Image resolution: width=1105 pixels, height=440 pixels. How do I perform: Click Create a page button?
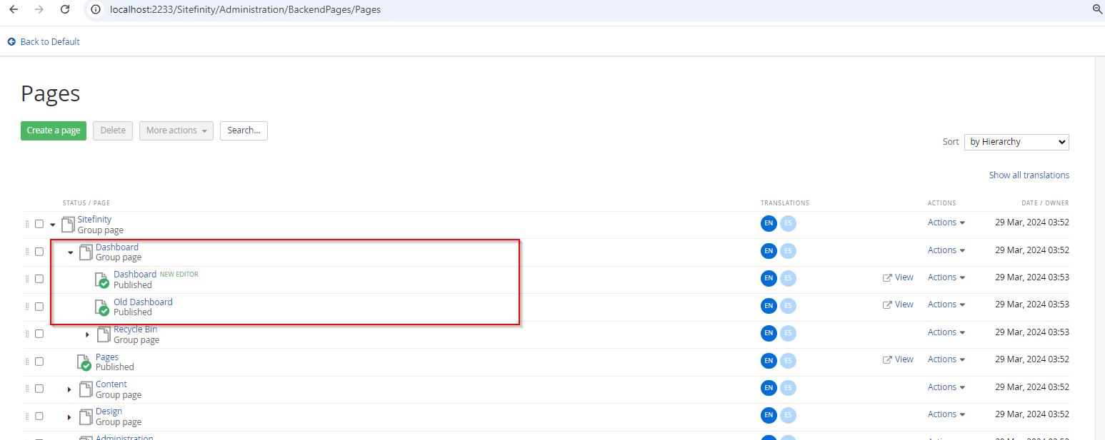coord(54,131)
